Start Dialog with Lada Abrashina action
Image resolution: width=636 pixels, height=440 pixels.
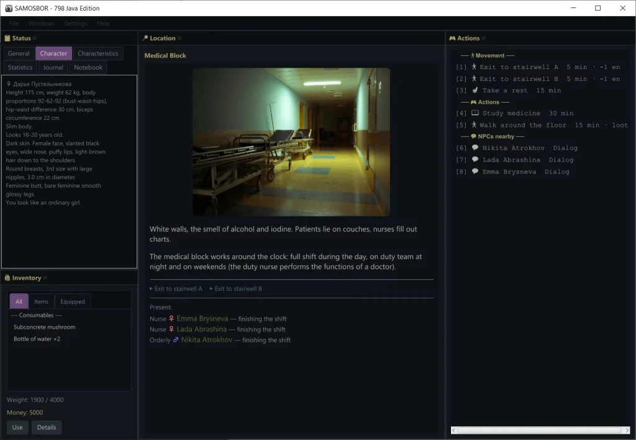(x=515, y=160)
